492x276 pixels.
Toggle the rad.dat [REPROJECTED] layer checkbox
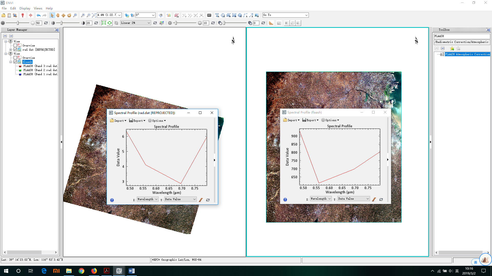click(15, 50)
